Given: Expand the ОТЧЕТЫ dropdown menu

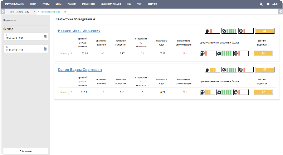Looking at the screenshot, I should [x=46, y=4].
